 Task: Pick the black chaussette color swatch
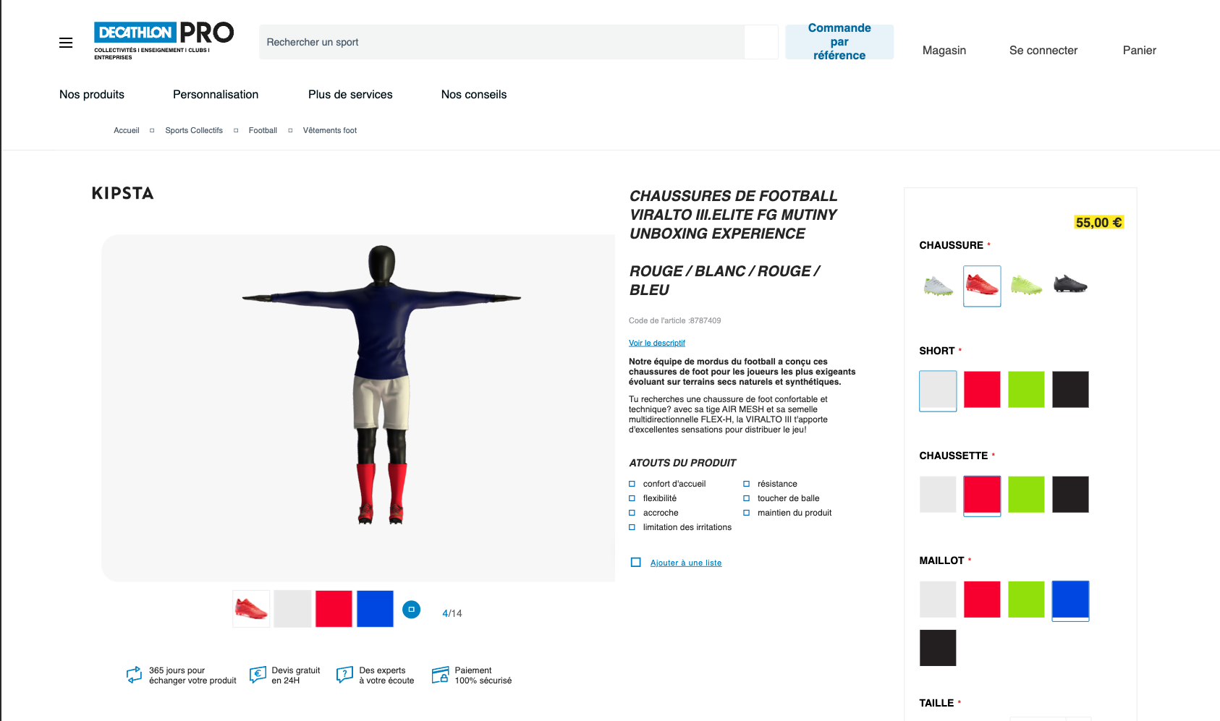pos(1070,495)
